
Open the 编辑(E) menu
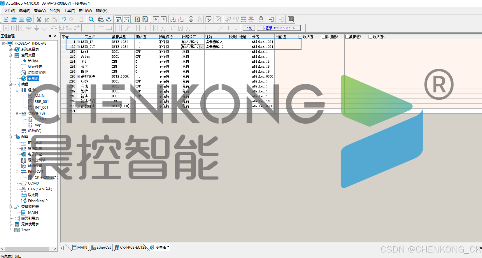coord(24,11)
